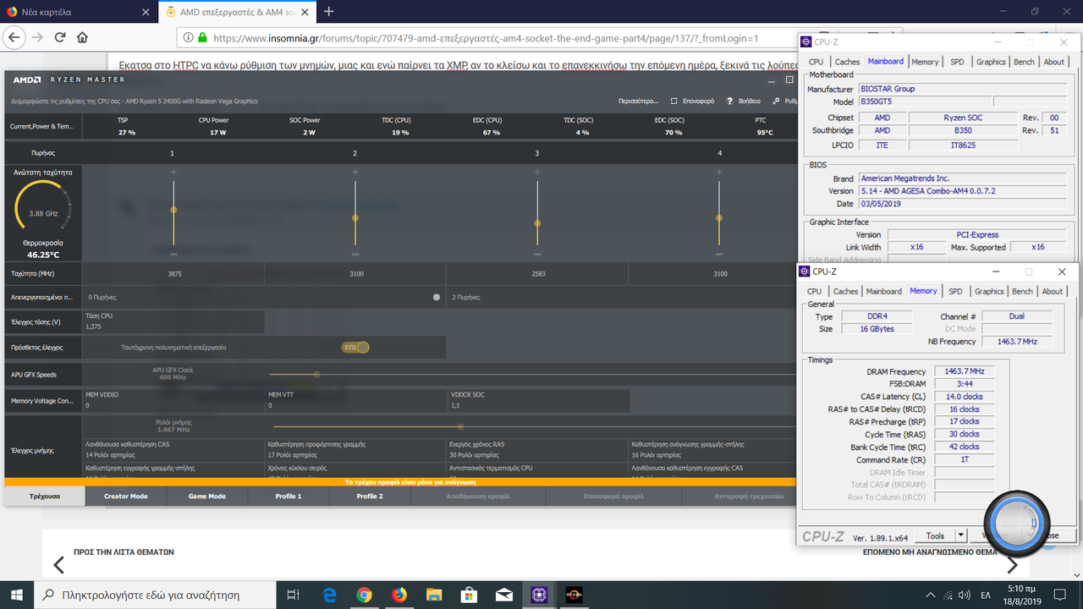Click the Ρολόι μνήμης memory clock slider handle
Viewport: 1083px width, 609px height.
click(460, 426)
